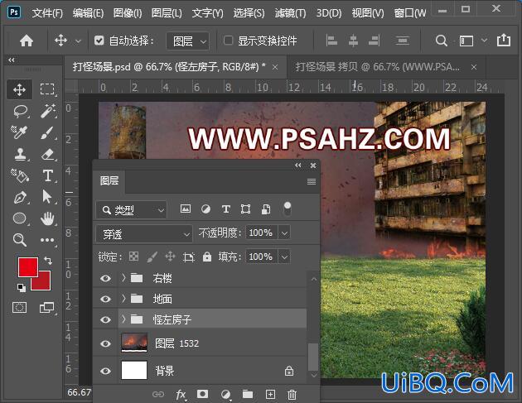
Task: Expand the 地面 group
Action: [123, 299]
